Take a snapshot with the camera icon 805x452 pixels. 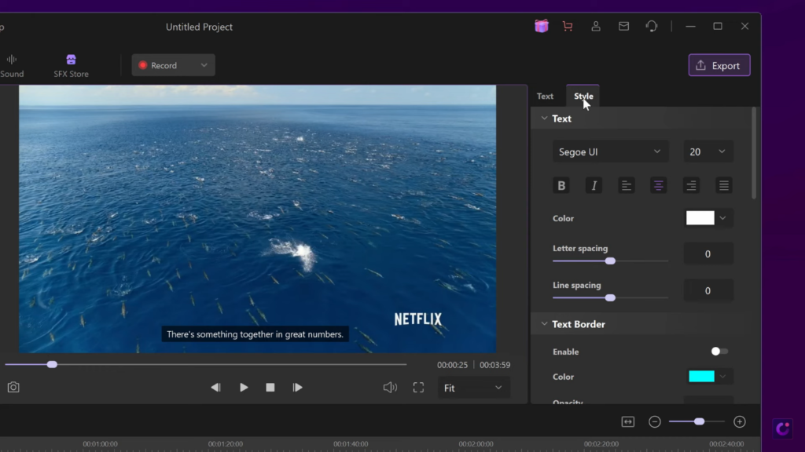coord(13,388)
